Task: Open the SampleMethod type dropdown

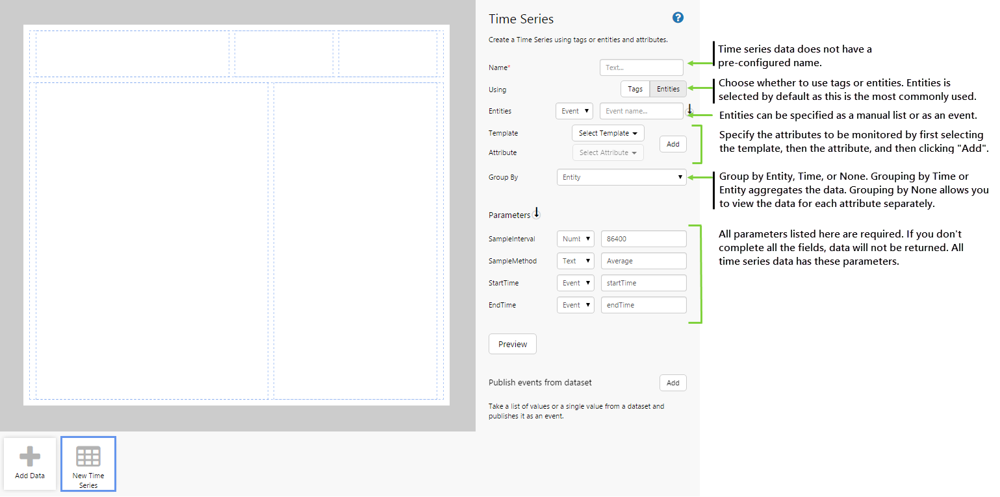Action: tap(575, 261)
